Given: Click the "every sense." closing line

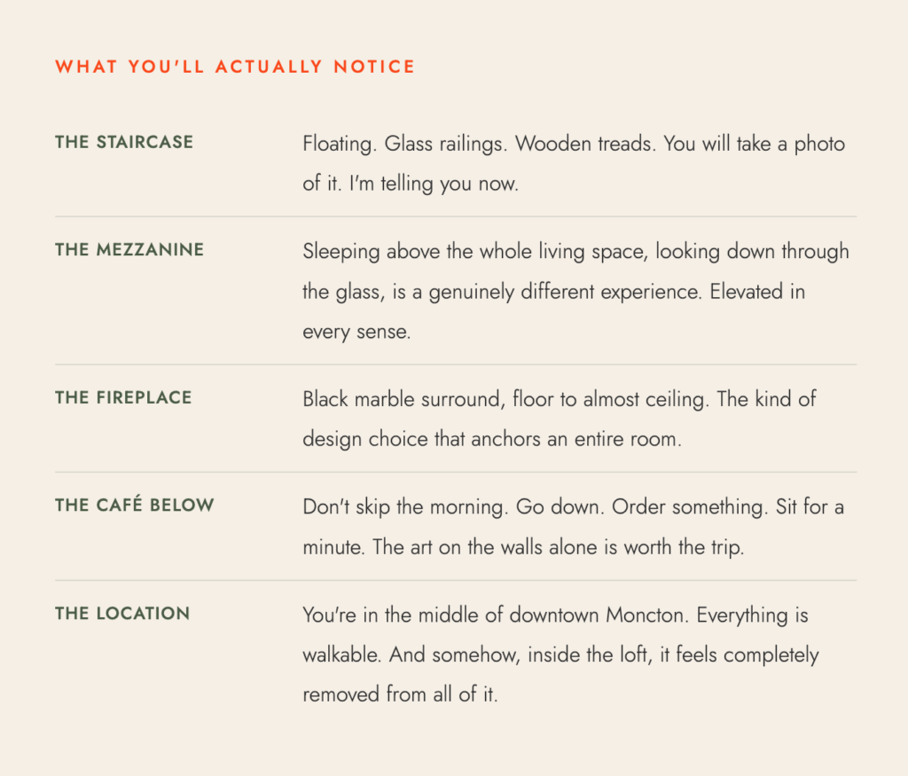Looking at the screenshot, I should [356, 333].
